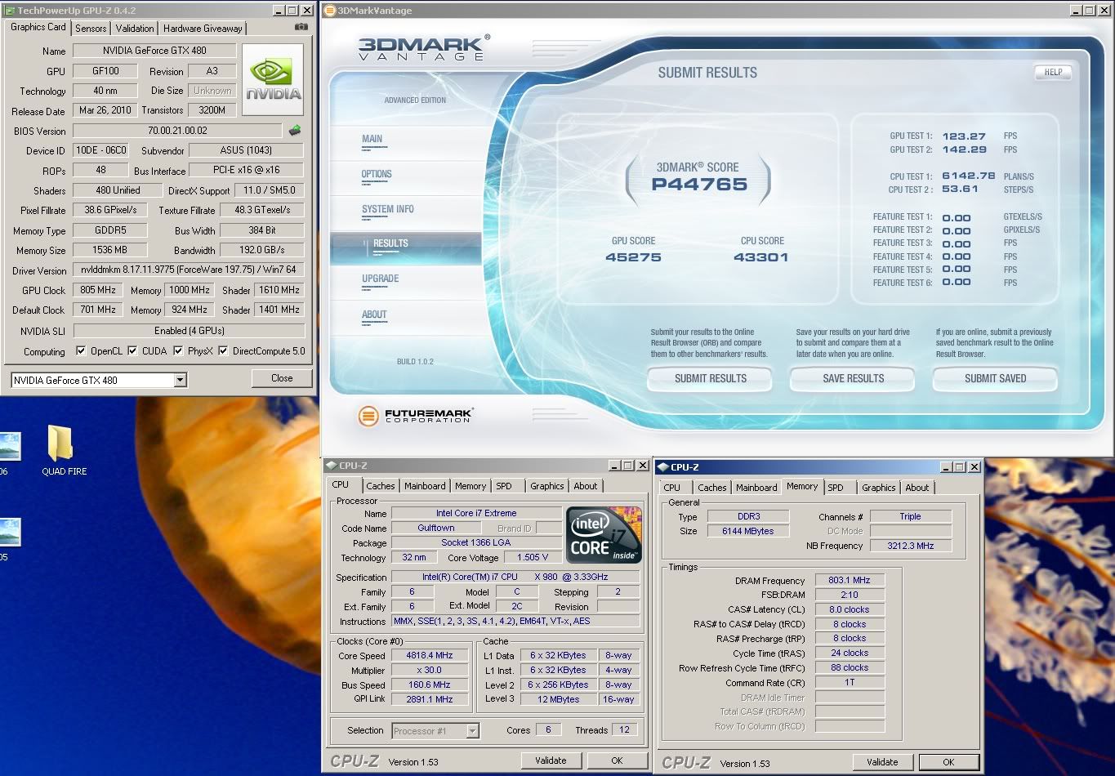Viewport: 1115px width, 776px height.
Task: Click Core Speed value 4818.4 MHz
Action: tap(430, 656)
